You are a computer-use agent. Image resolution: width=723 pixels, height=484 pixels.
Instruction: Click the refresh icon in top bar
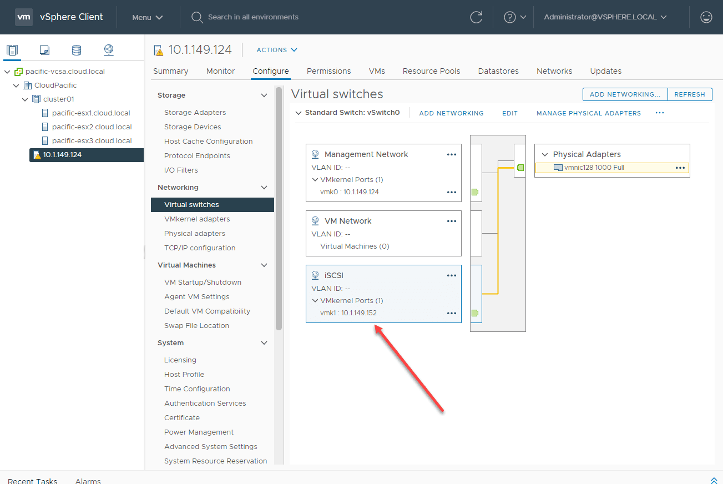tap(476, 17)
